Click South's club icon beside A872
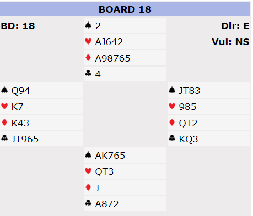The height and width of the screenshot is (216, 253). coord(88,203)
